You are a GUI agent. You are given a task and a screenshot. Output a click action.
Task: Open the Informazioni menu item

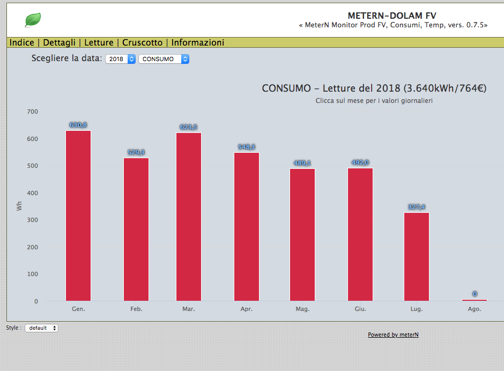198,42
